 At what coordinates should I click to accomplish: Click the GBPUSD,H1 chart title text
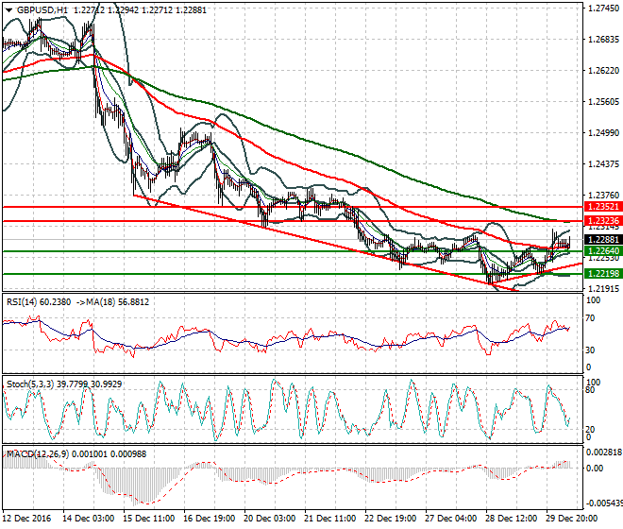point(42,10)
